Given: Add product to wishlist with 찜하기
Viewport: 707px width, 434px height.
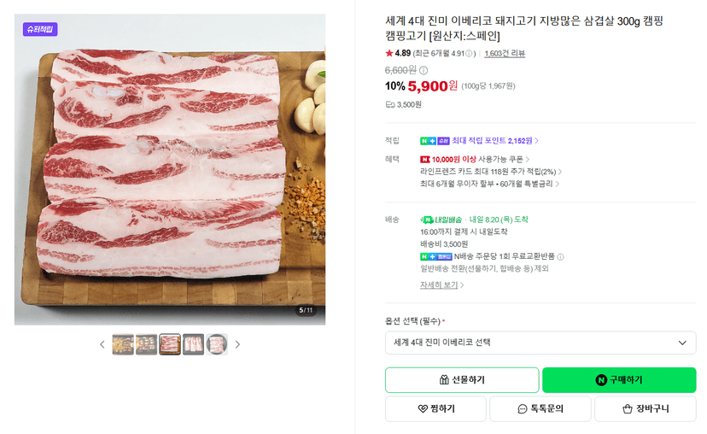Looking at the screenshot, I should click(435, 408).
